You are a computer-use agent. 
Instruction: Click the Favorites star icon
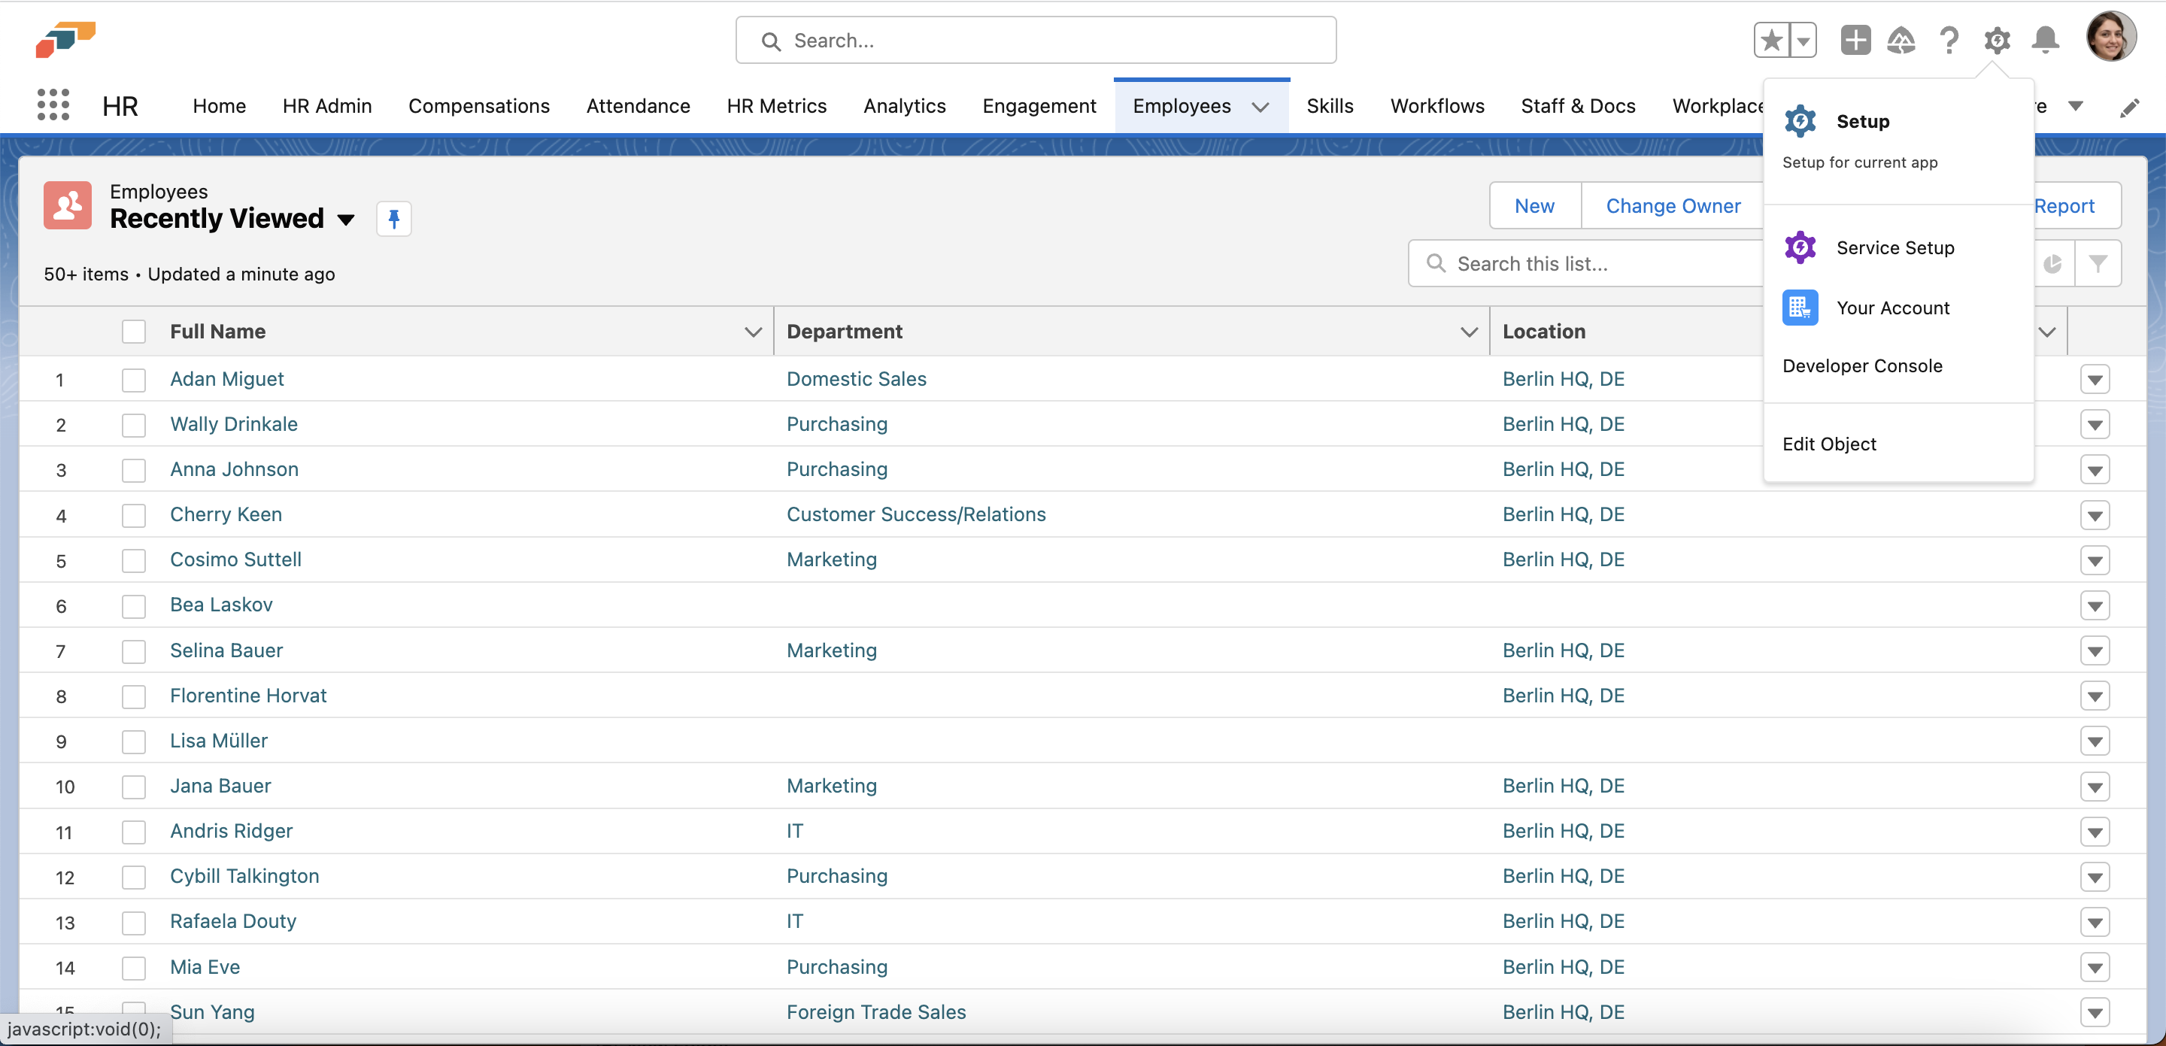tap(1771, 41)
